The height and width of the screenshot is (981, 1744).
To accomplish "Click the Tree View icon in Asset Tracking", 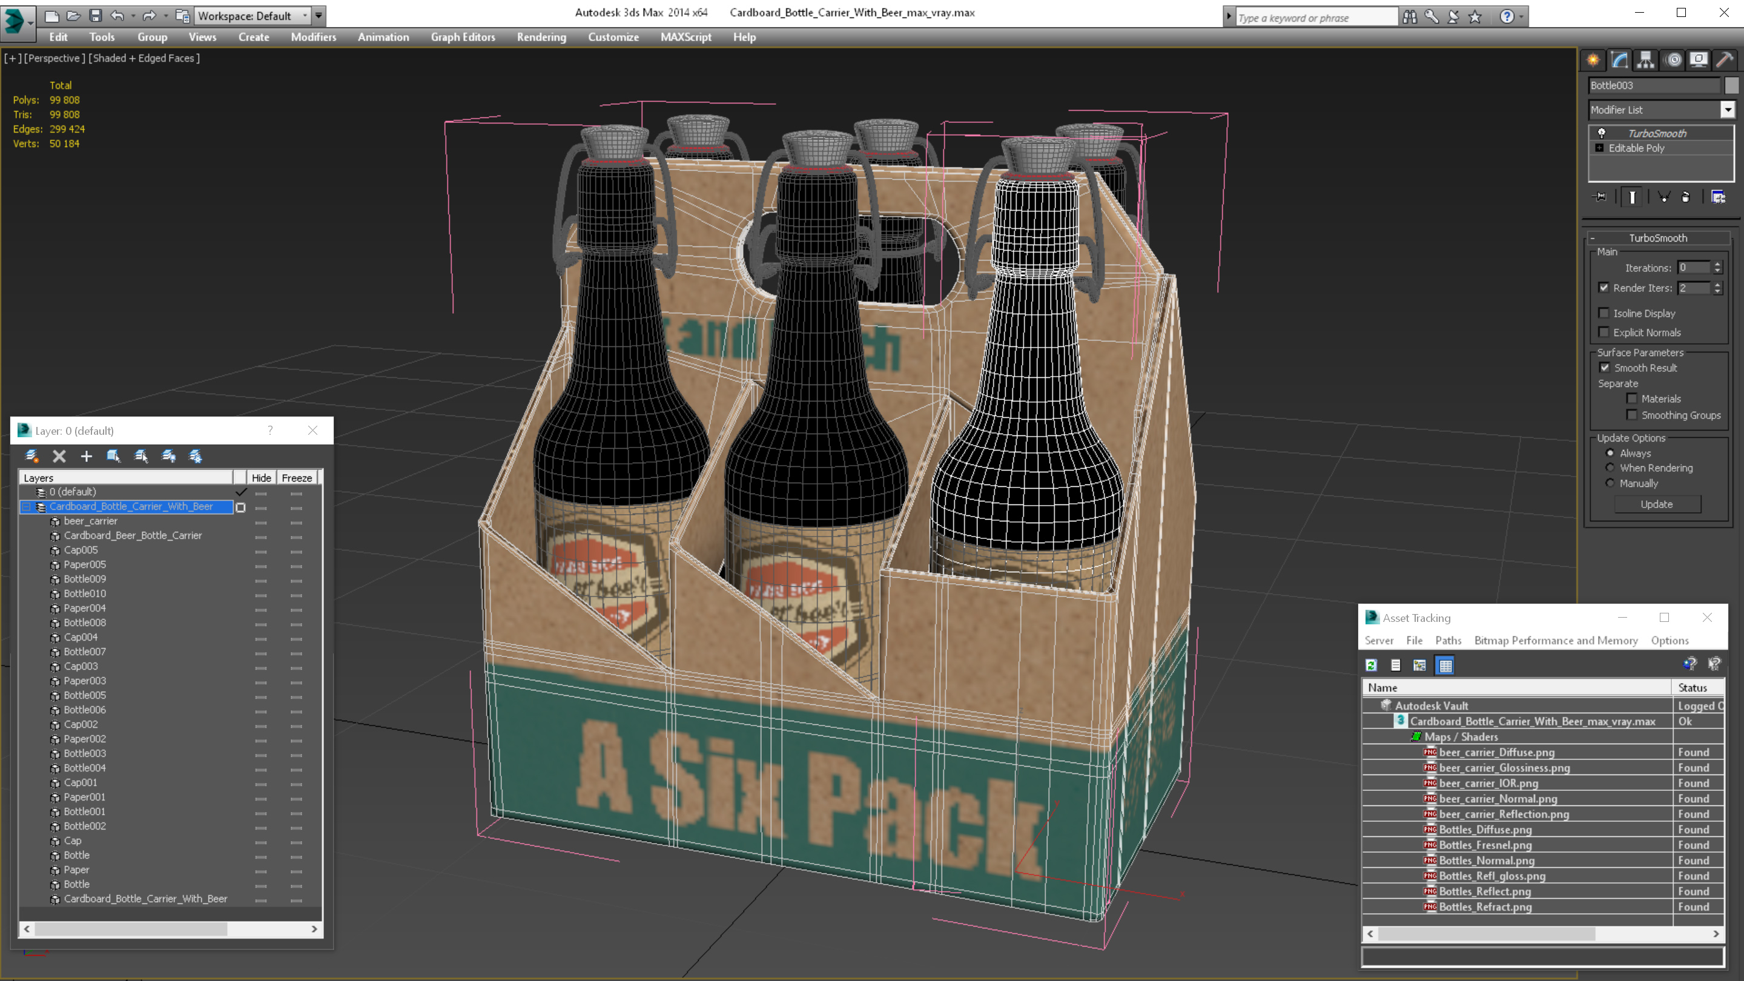I will pyautogui.click(x=1419, y=666).
